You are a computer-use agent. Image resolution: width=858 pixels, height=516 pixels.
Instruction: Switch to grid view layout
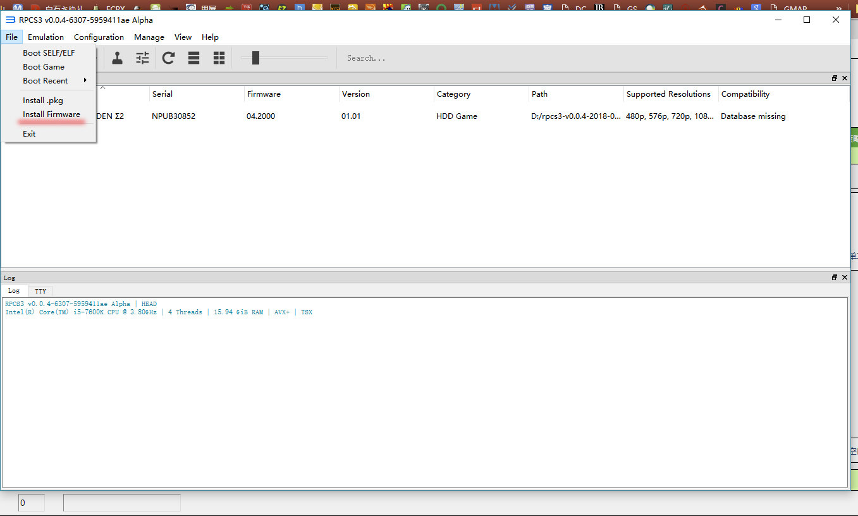[219, 58]
